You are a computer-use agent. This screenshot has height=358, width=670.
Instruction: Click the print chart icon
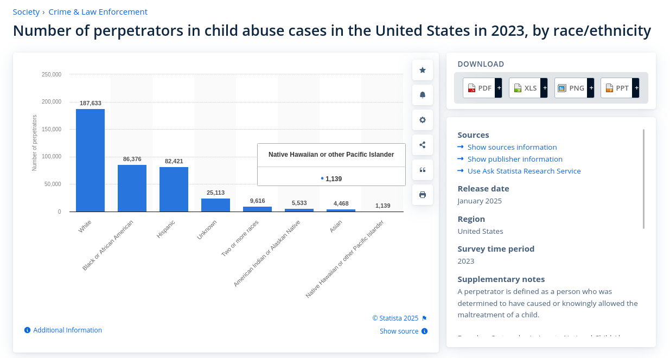(x=423, y=195)
